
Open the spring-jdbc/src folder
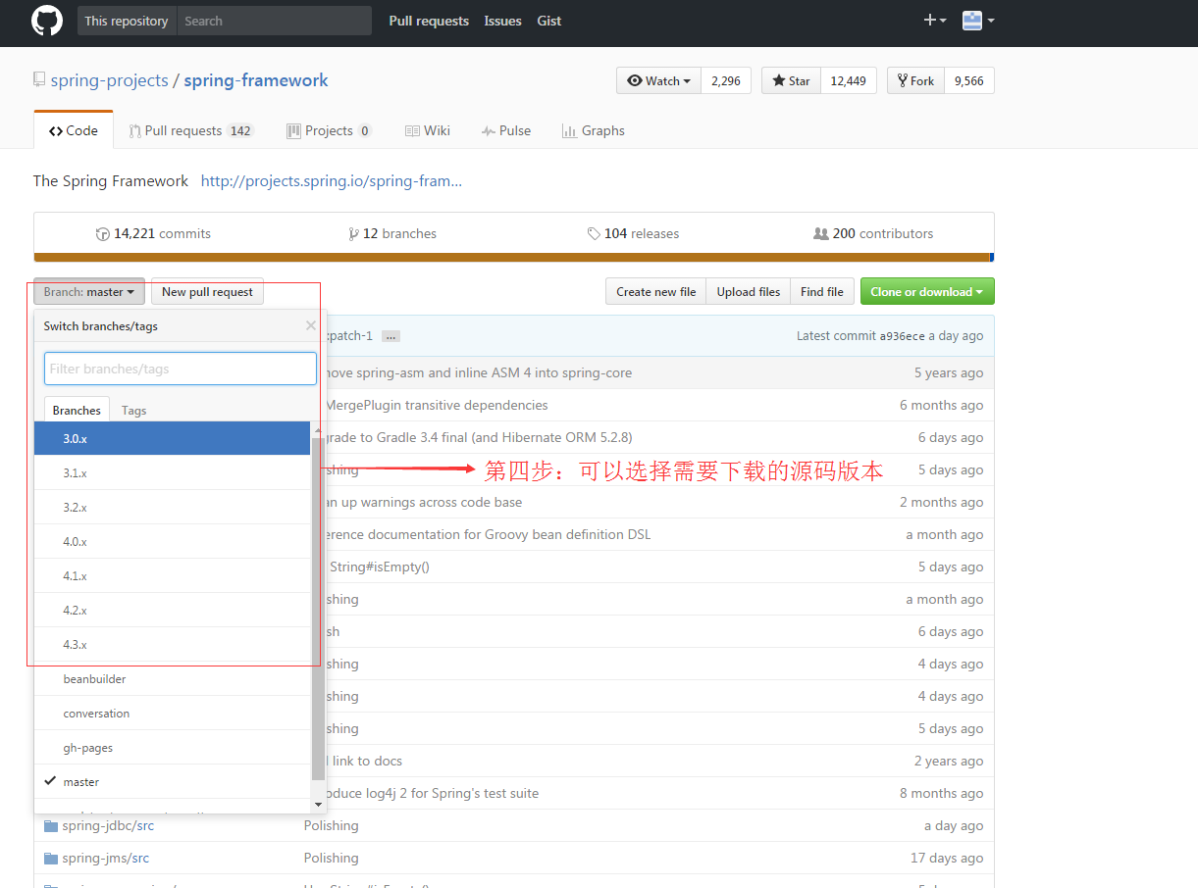click(x=108, y=825)
